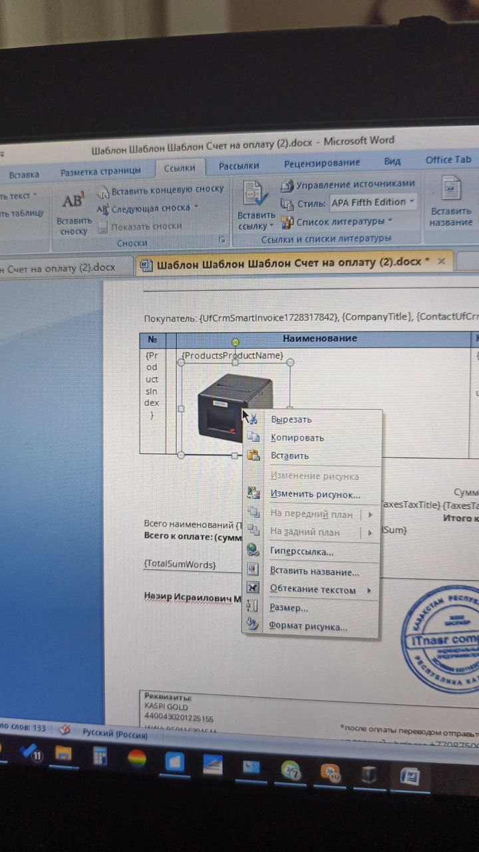Click the Вставить концевую сноску icon
Viewport: 479px width, 852px height.
[103, 192]
